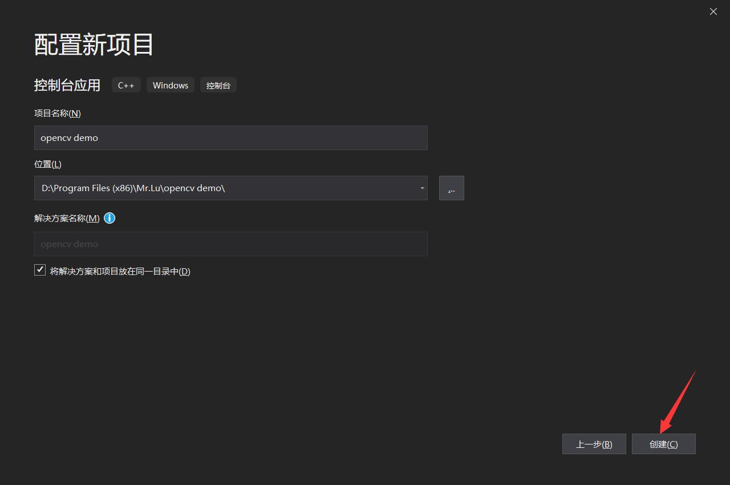Viewport: 730px width, 485px height.
Task: Expand the location path dropdown arrow
Action: 422,188
